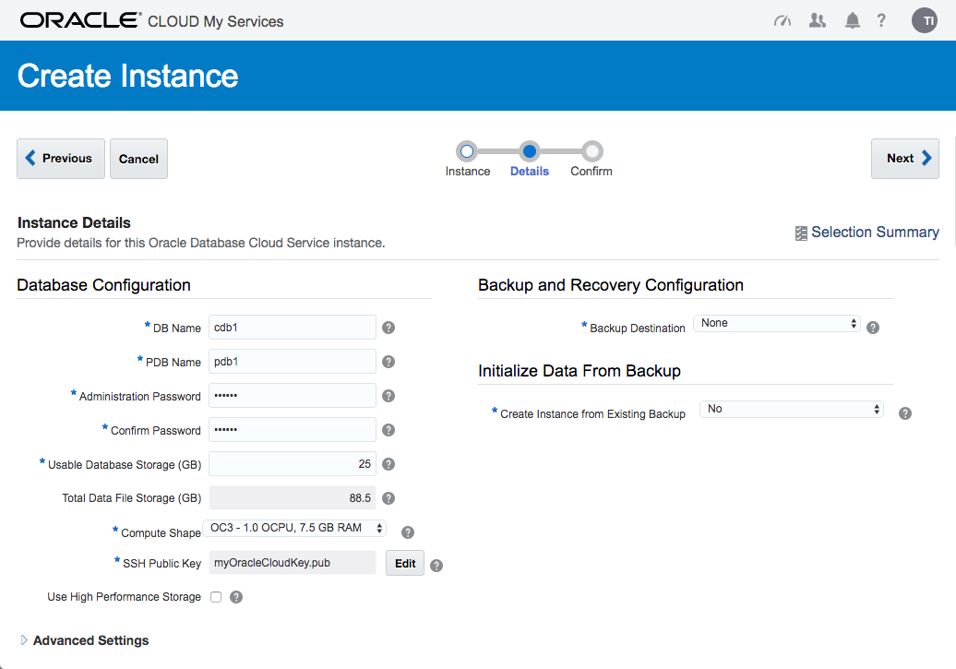Screen dimensions: 956x669
Task: Click the Oracle logo
Action: 80,20
